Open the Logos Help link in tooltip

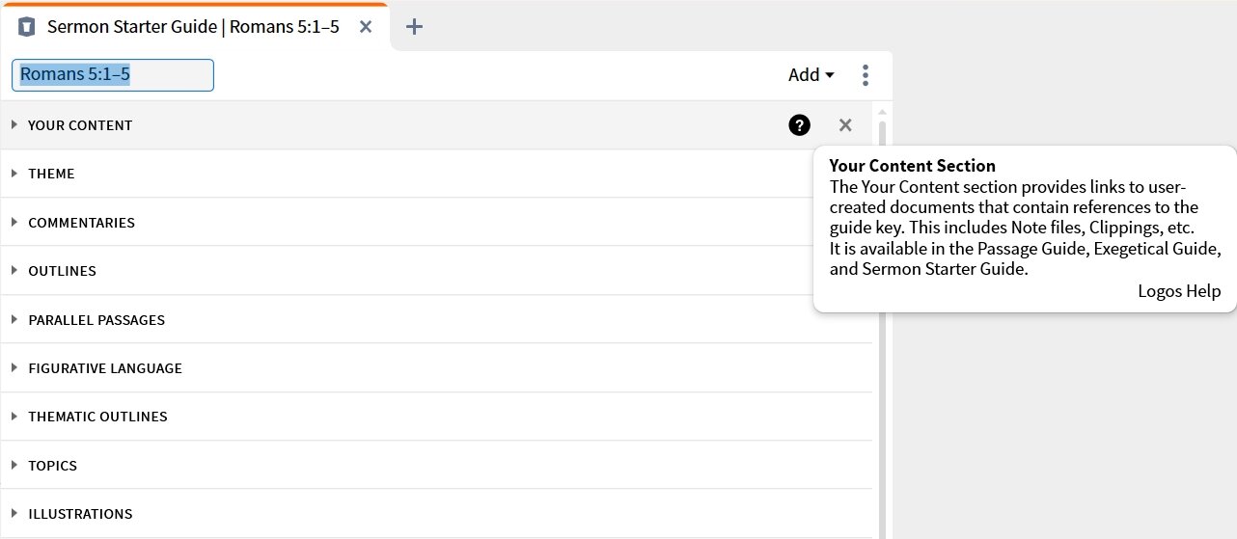click(1179, 291)
